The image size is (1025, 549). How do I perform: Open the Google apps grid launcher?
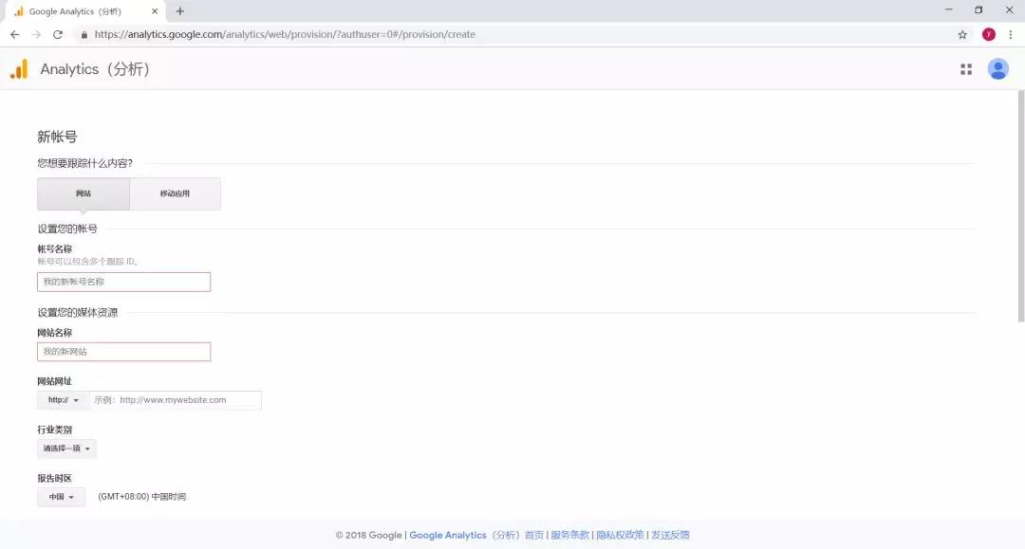965,68
